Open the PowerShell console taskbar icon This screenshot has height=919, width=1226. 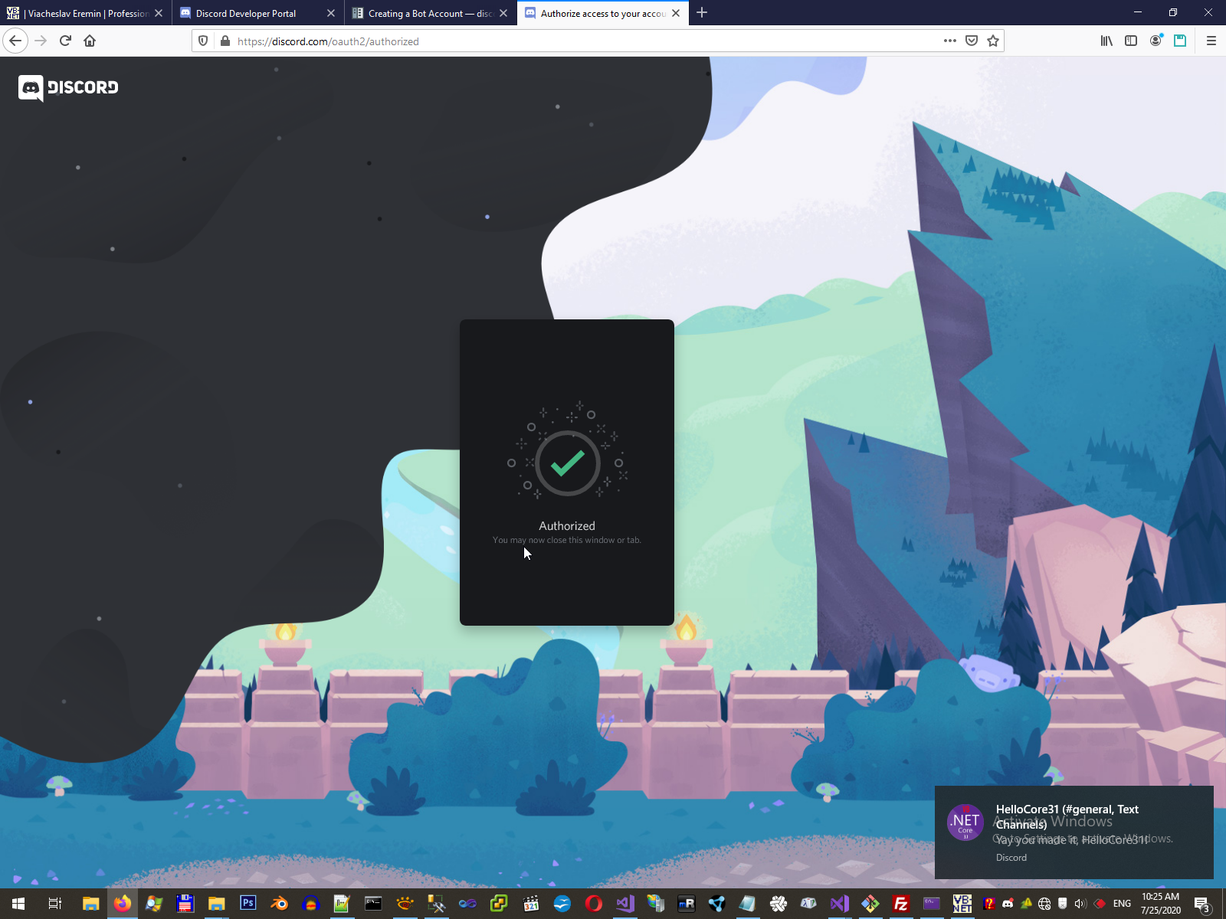pos(932,904)
